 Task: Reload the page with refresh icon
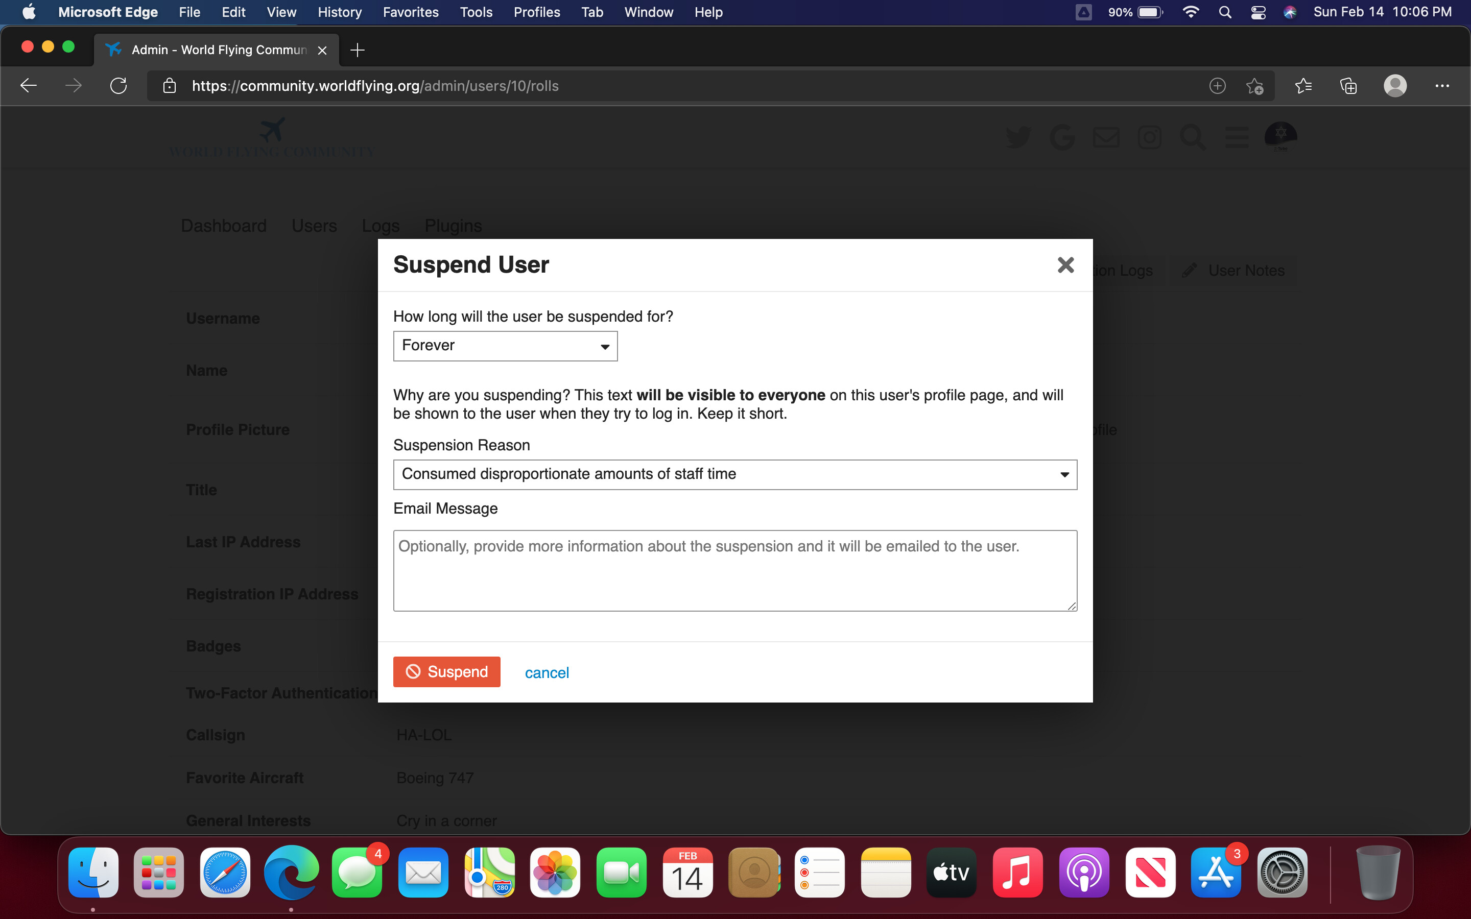click(x=118, y=86)
